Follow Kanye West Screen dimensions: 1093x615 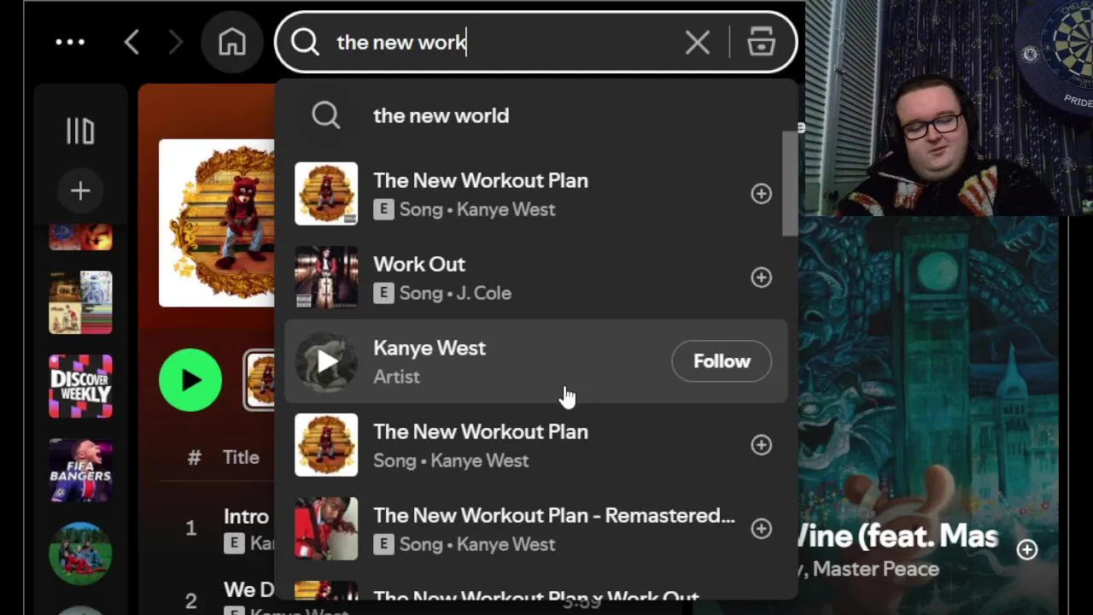[x=722, y=361]
